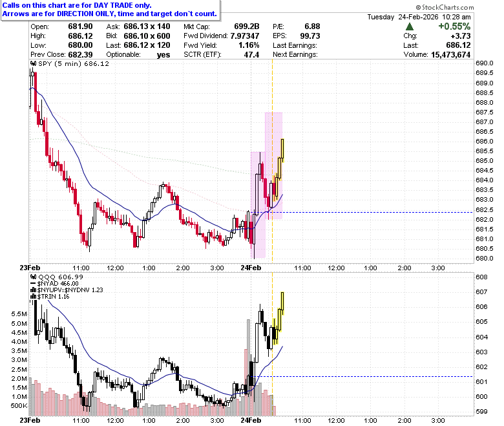Click the Last quote 686.12 x 120
The width and height of the screenshot is (504, 426).
coord(147,45)
